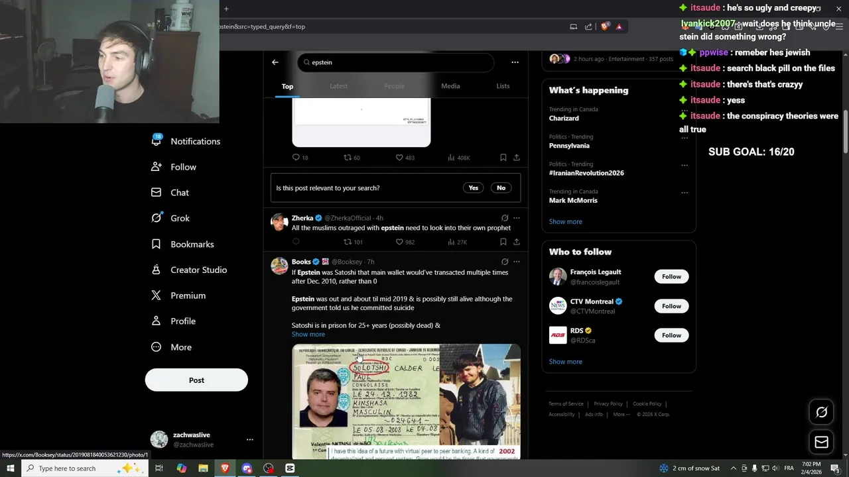
Task: Bookmark the post with 408K views
Action: (503, 158)
